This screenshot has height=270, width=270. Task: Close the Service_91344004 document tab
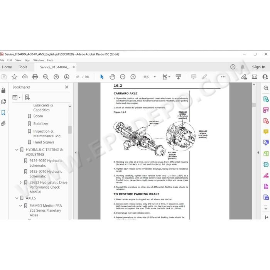click(74, 67)
